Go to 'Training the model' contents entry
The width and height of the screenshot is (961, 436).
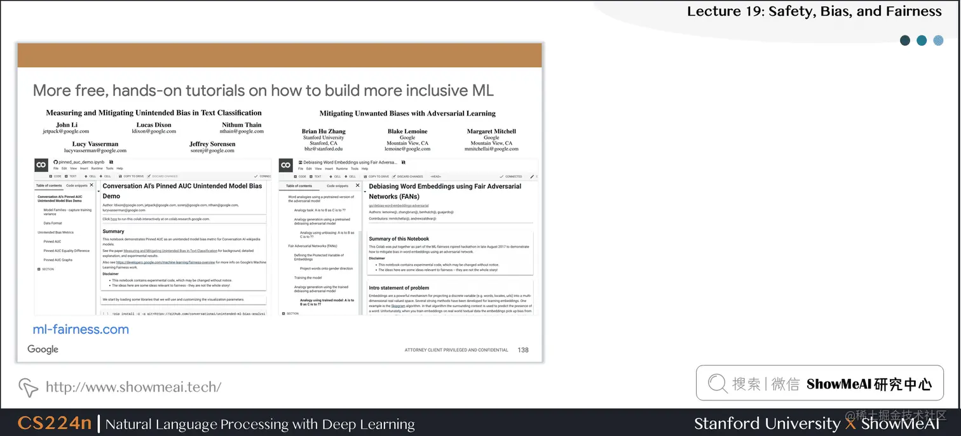pyautogui.click(x=308, y=277)
